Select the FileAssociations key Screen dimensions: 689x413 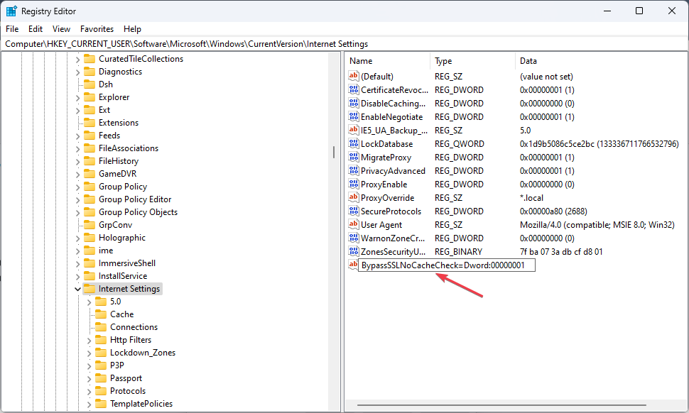(x=129, y=148)
